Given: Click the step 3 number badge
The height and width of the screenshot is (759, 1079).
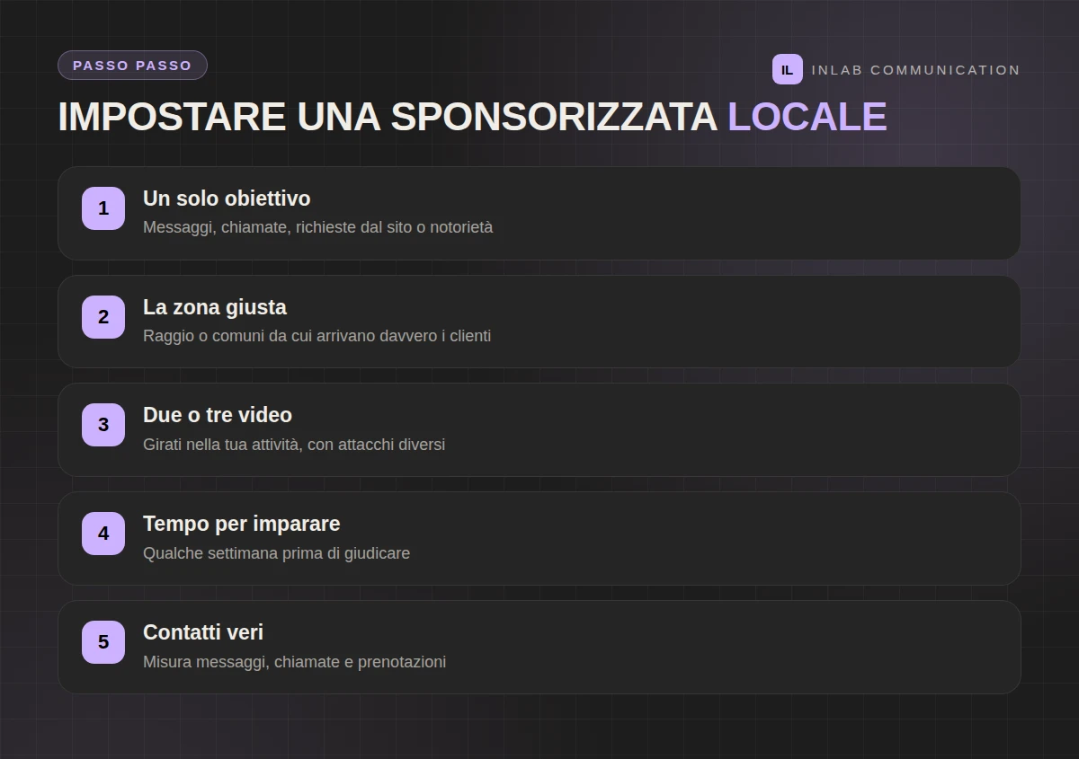Looking at the screenshot, I should [103, 425].
